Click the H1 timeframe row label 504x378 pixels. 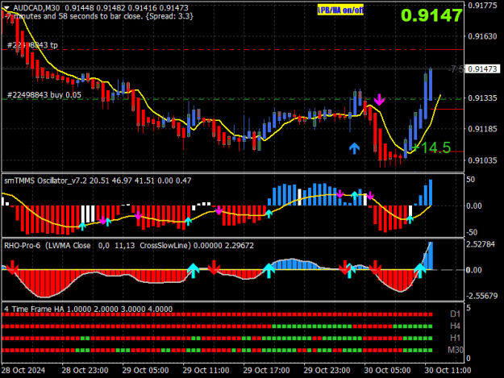[x=455, y=338]
